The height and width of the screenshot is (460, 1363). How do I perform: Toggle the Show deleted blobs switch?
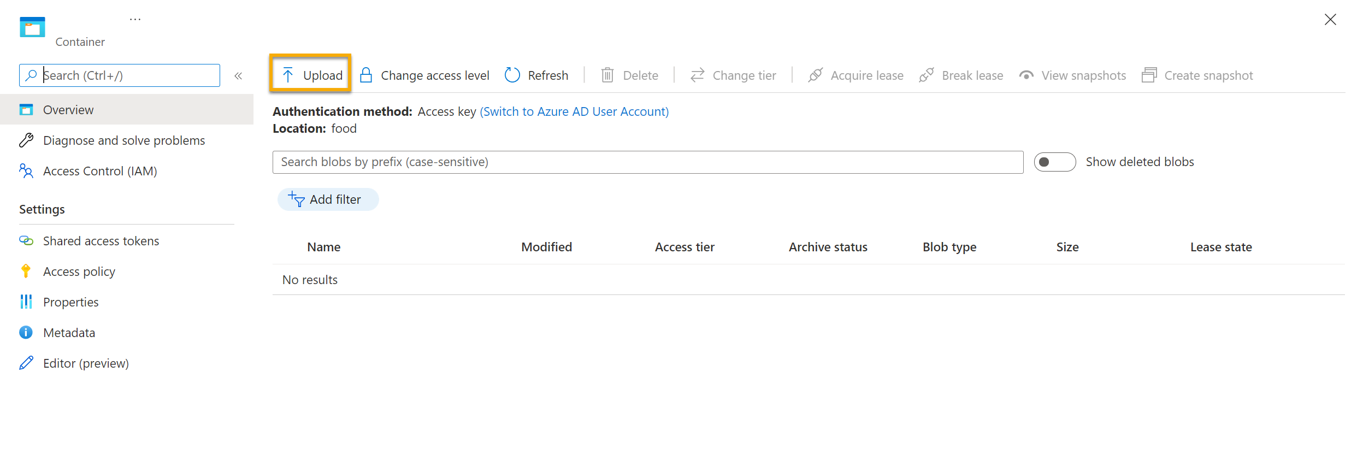click(1054, 162)
